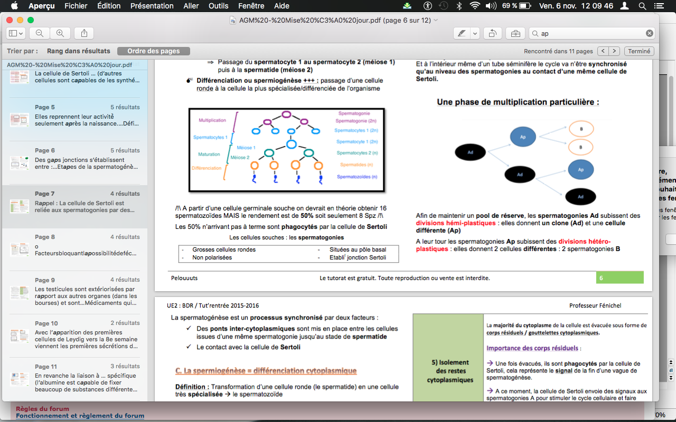
Task: Sort by Ordre des pages
Action: pos(154,51)
